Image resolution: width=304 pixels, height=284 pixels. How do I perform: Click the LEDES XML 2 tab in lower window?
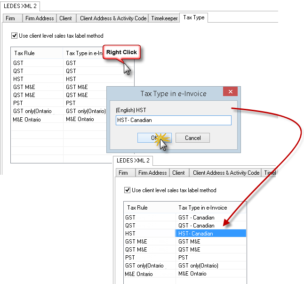[133, 161]
